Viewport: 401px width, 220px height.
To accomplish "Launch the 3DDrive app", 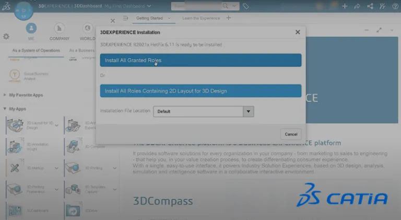I will [x=73, y=211].
